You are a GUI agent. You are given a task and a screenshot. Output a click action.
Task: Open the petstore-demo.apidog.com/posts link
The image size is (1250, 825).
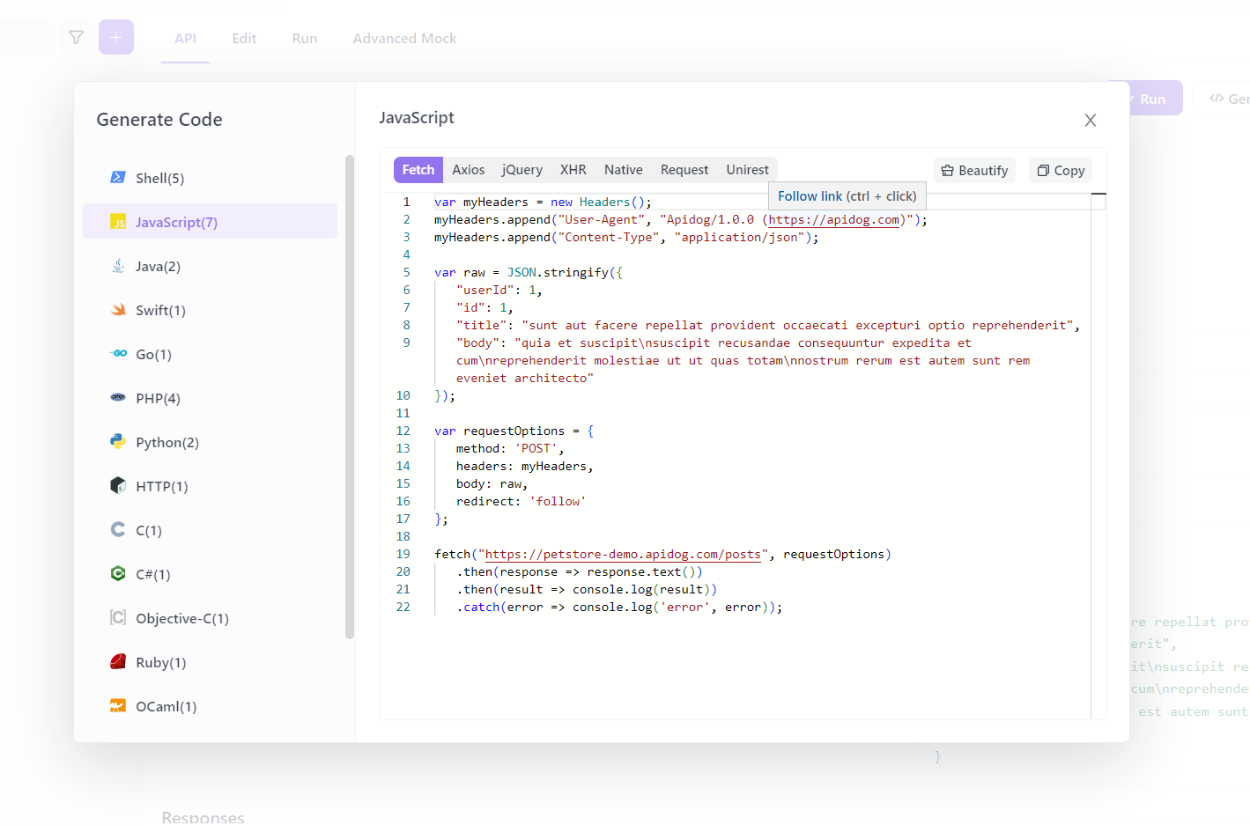coord(623,555)
